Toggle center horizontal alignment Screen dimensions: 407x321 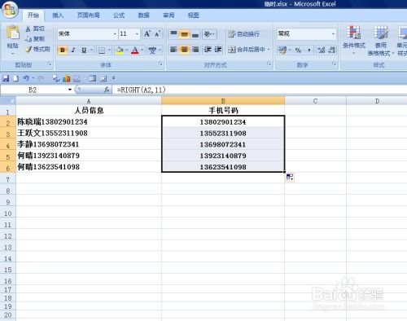(x=185, y=50)
